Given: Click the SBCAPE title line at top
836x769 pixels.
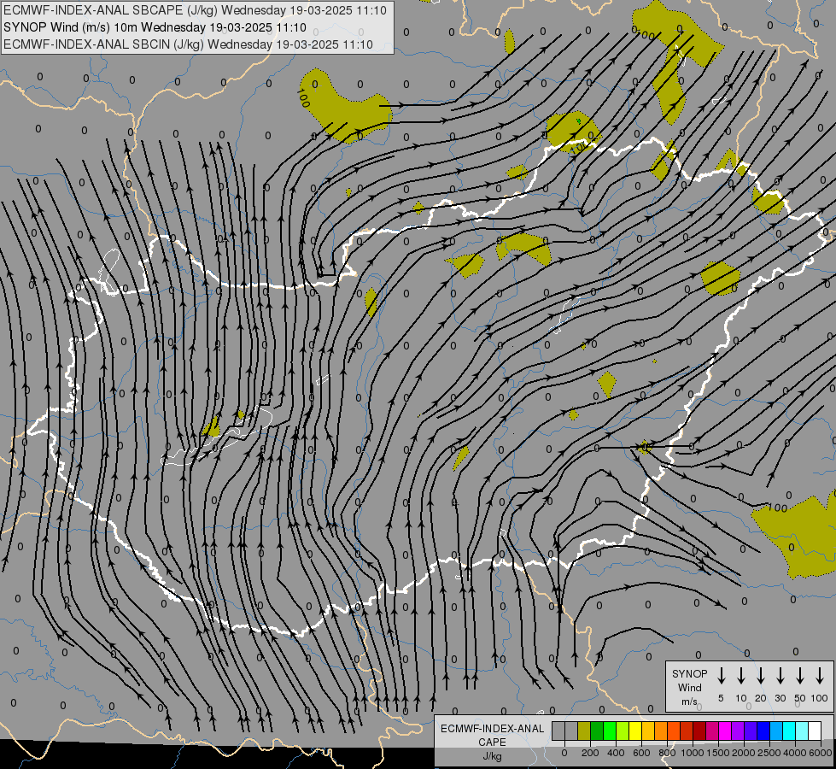Looking at the screenshot, I should 195,10.
